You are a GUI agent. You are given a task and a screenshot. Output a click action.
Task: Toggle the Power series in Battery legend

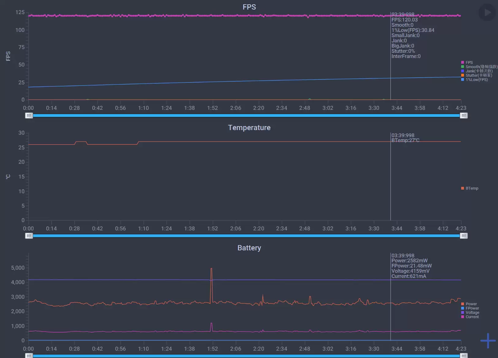point(463,304)
